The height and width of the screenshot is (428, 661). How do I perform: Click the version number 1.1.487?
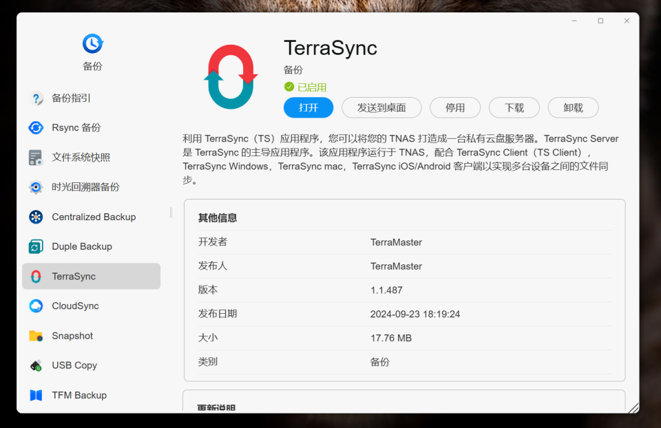point(386,290)
